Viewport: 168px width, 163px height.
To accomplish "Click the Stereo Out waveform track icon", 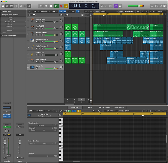I will coord(32,67).
